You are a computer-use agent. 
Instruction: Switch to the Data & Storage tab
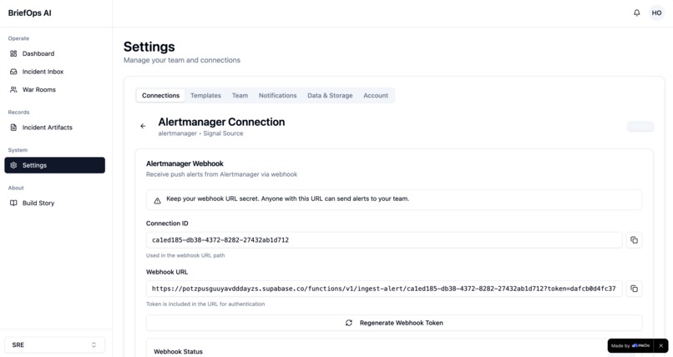(330, 96)
